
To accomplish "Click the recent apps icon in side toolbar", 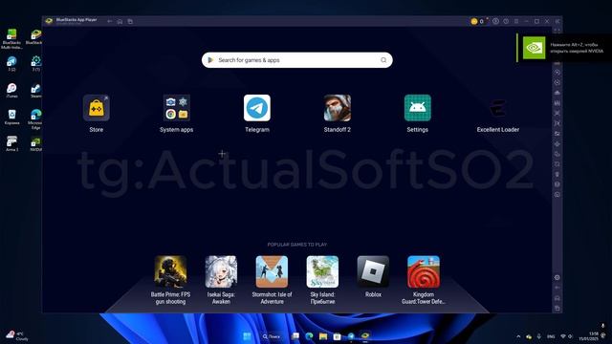I will [557, 308].
